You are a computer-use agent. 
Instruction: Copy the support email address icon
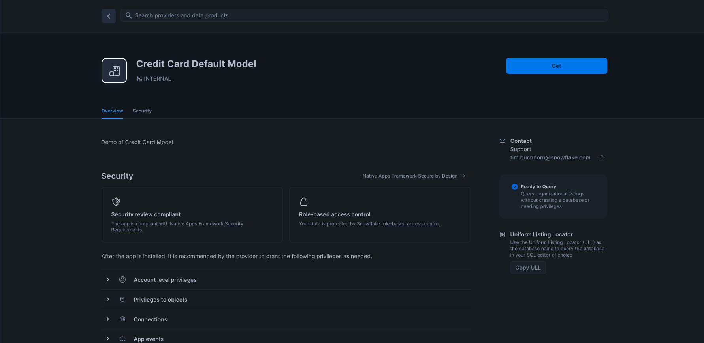click(602, 157)
